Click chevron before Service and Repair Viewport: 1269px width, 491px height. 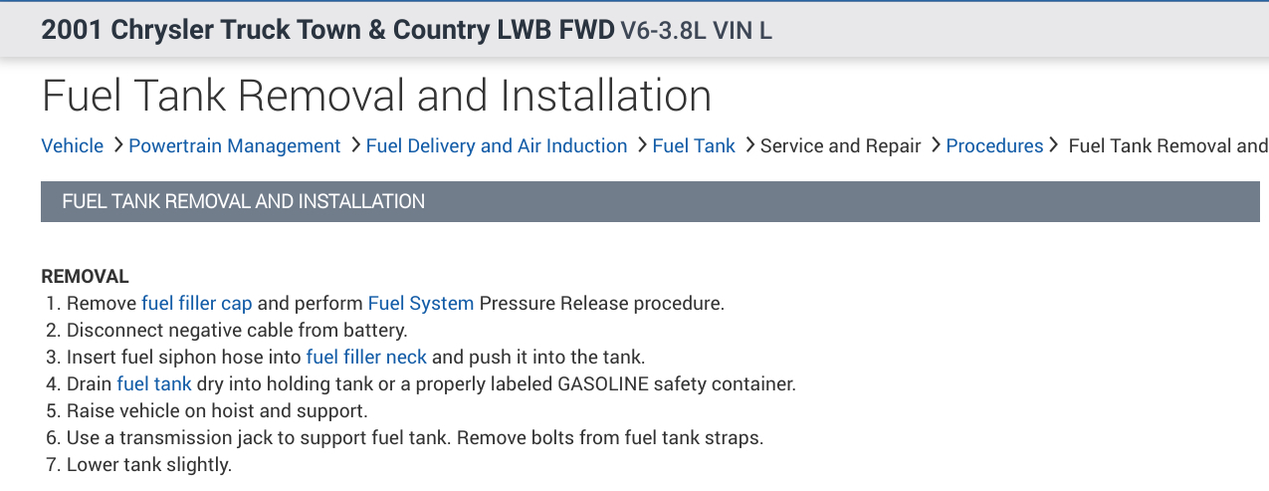pos(748,145)
